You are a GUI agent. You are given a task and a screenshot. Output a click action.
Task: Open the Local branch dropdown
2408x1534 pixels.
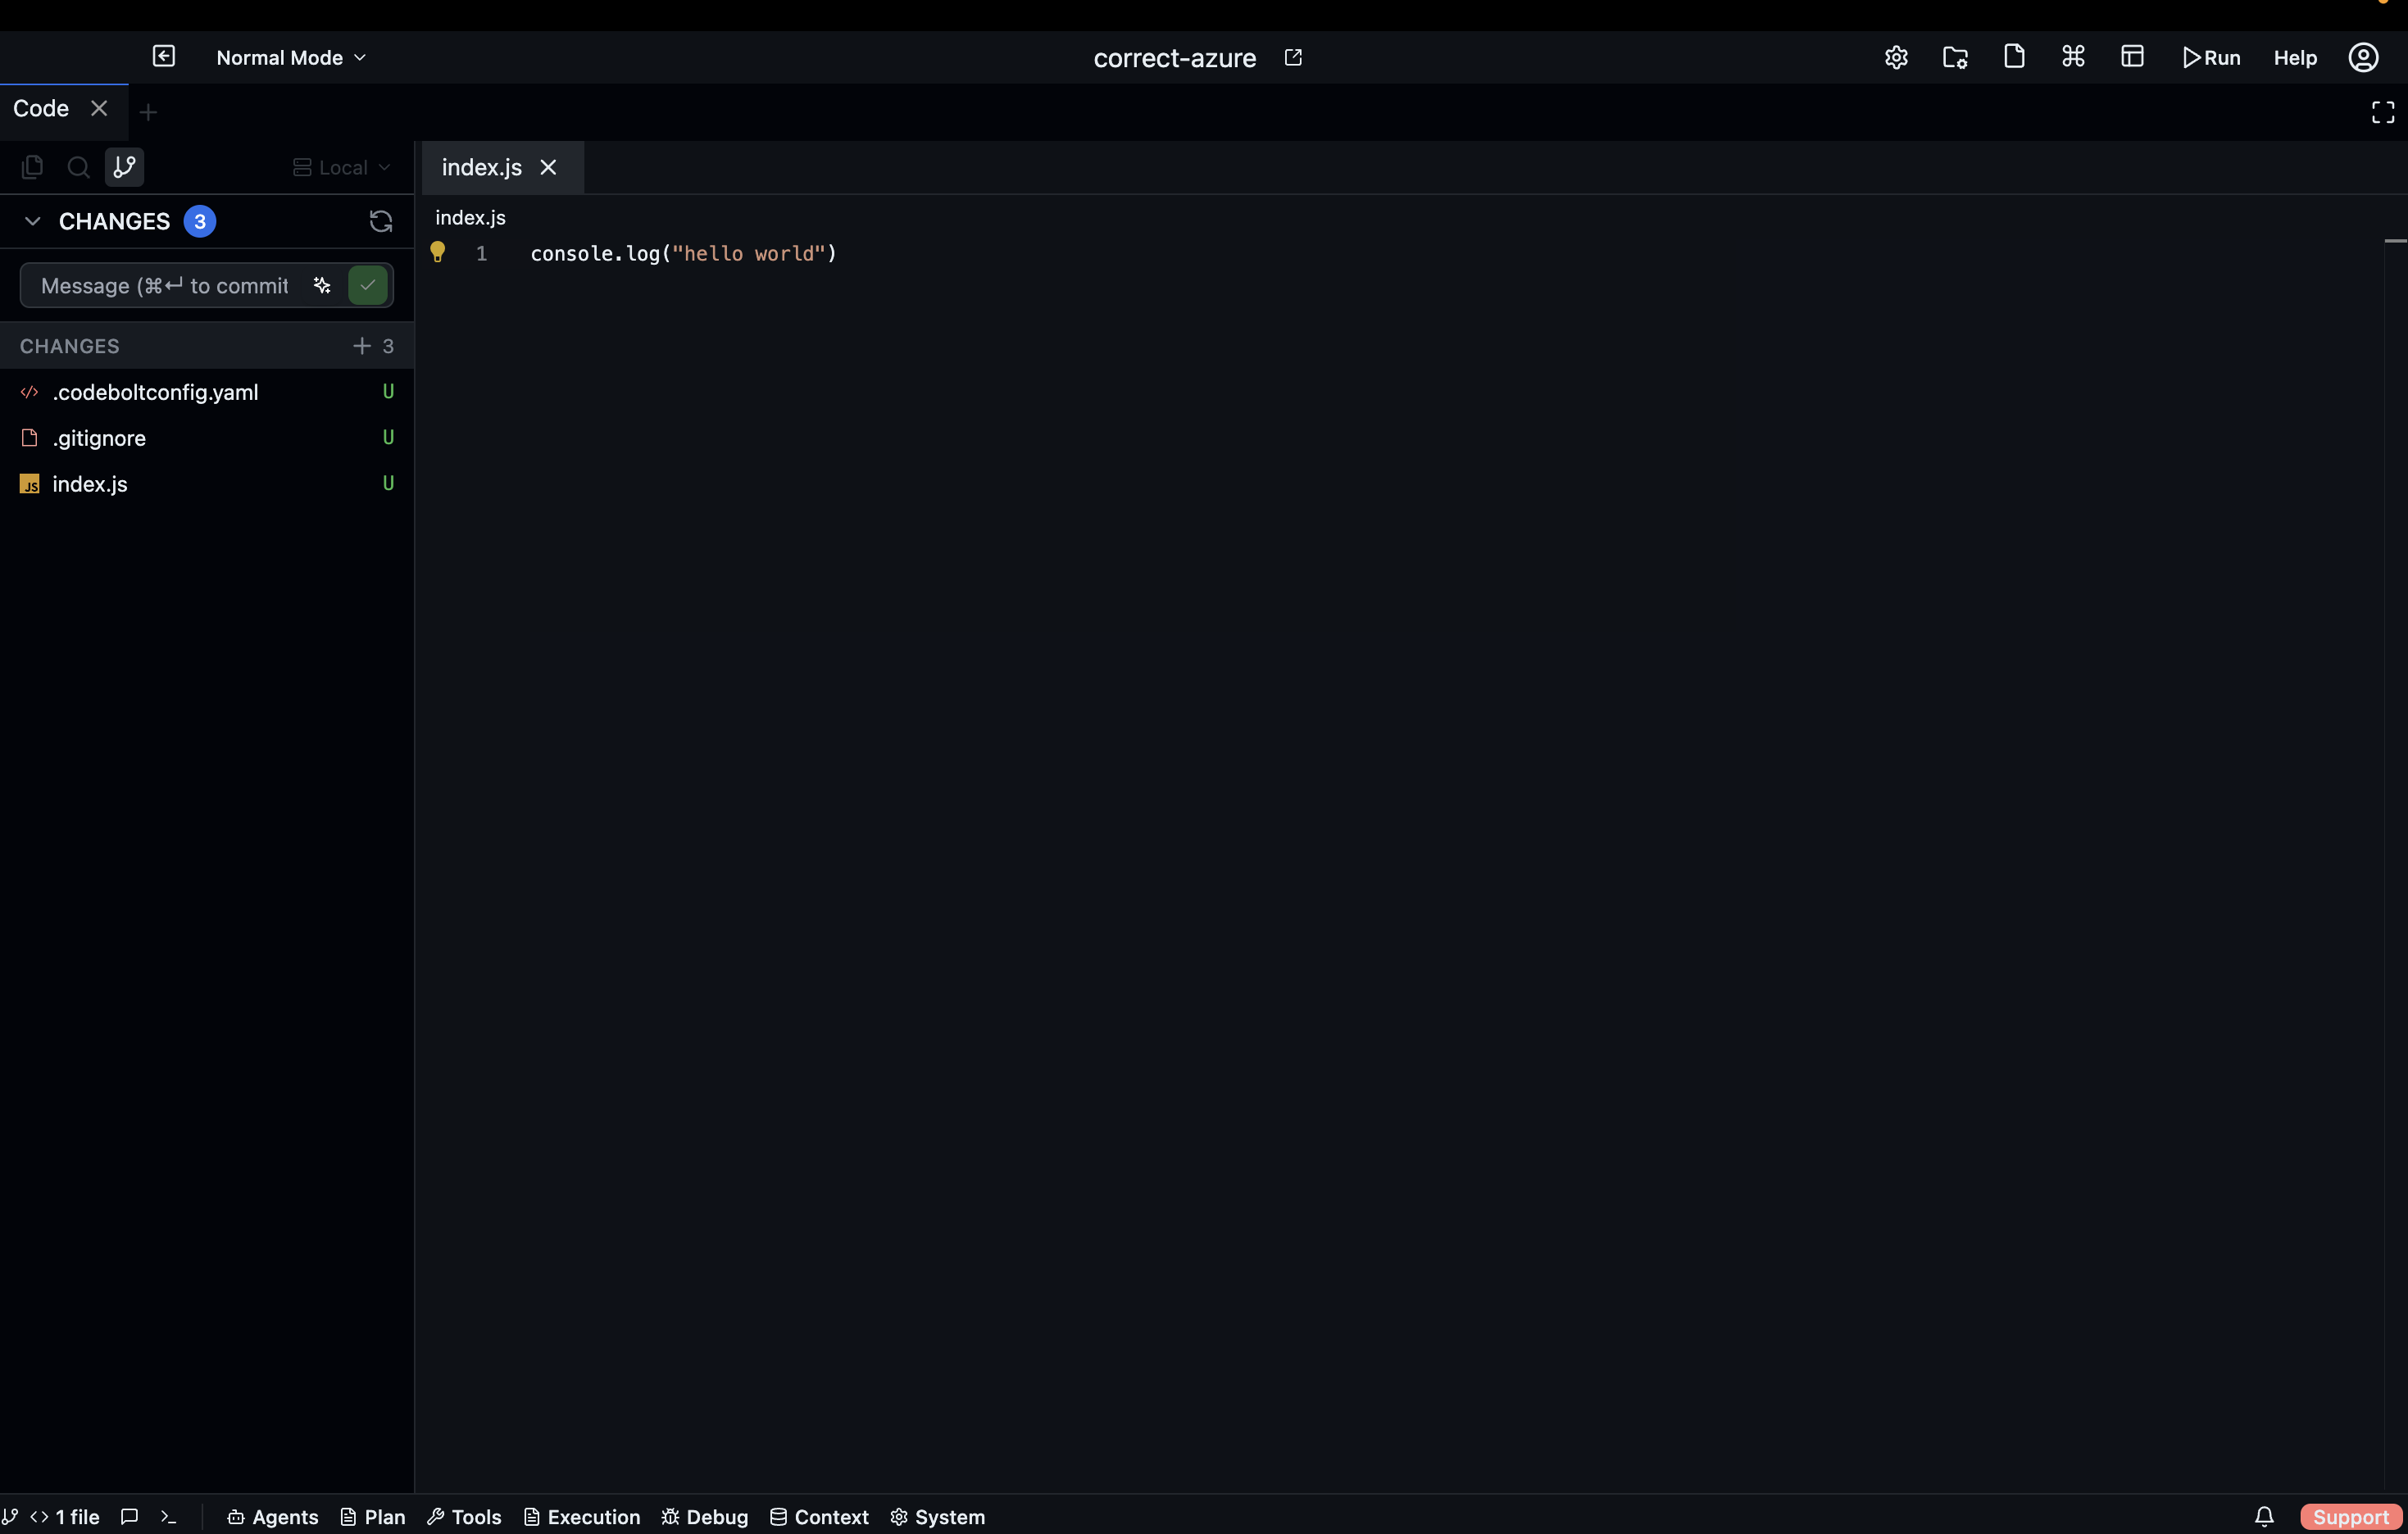(341, 167)
